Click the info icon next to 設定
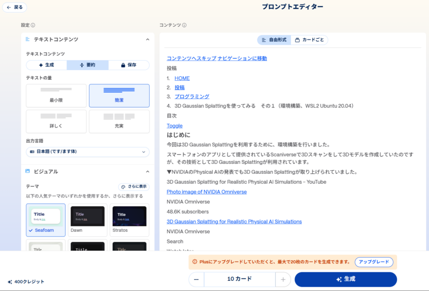Viewport: 429px width, 291px height. (33, 25)
